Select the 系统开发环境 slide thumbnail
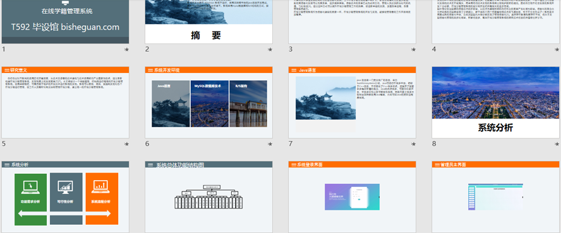The height and width of the screenshot is (233, 561). click(x=208, y=103)
